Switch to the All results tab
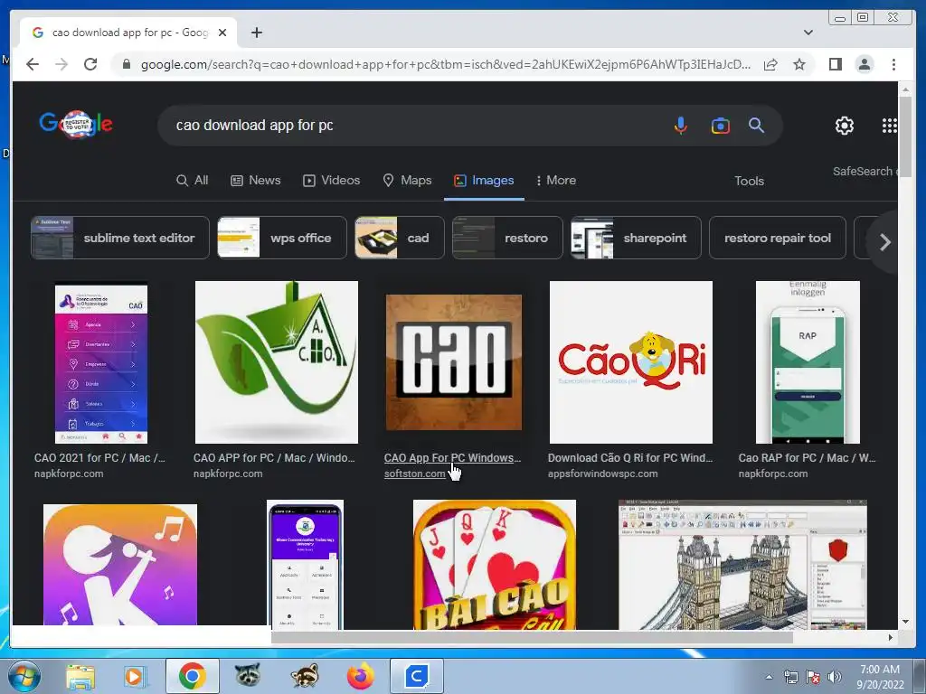 coord(193,180)
